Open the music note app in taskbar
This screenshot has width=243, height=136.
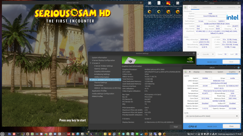coord(82,134)
